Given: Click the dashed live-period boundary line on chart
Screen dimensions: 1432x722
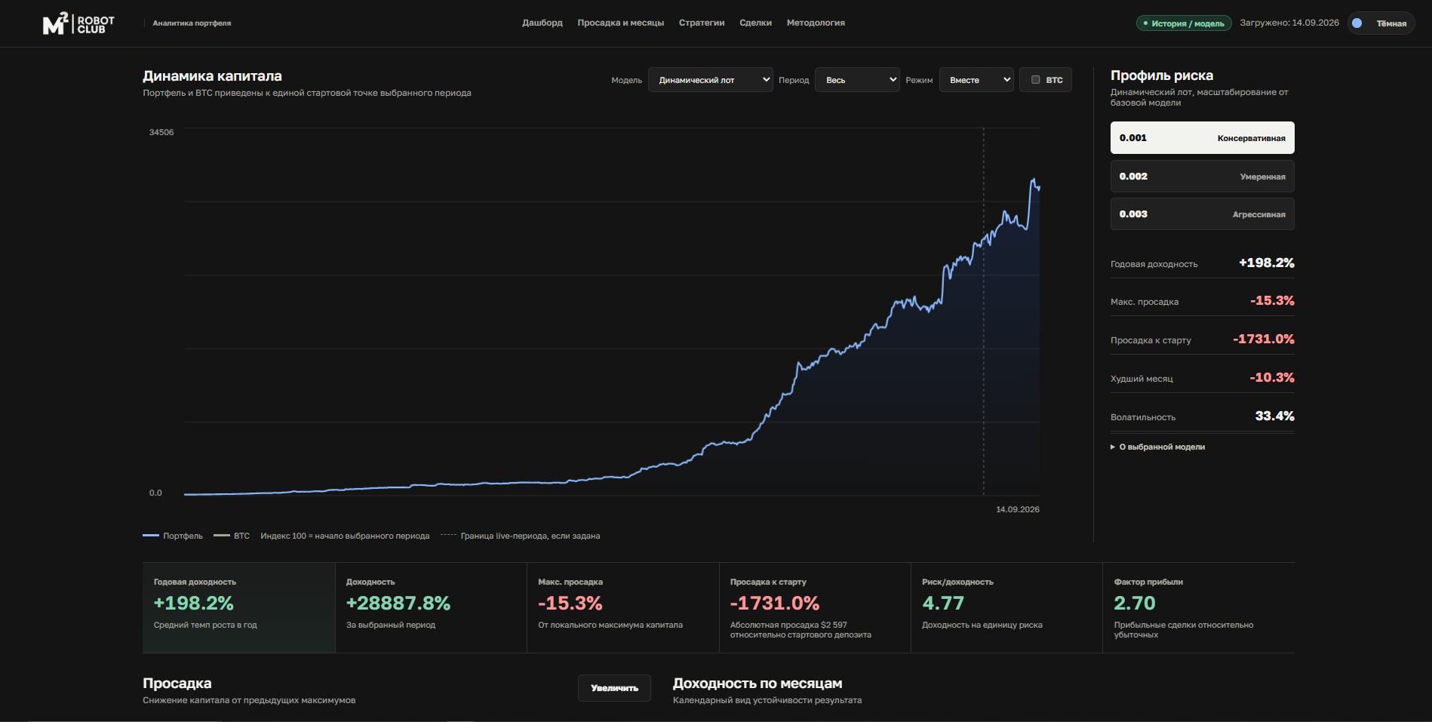Looking at the screenshot, I should [x=984, y=312].
